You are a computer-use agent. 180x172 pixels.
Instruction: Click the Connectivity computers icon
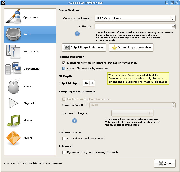[x=13, y=68]
